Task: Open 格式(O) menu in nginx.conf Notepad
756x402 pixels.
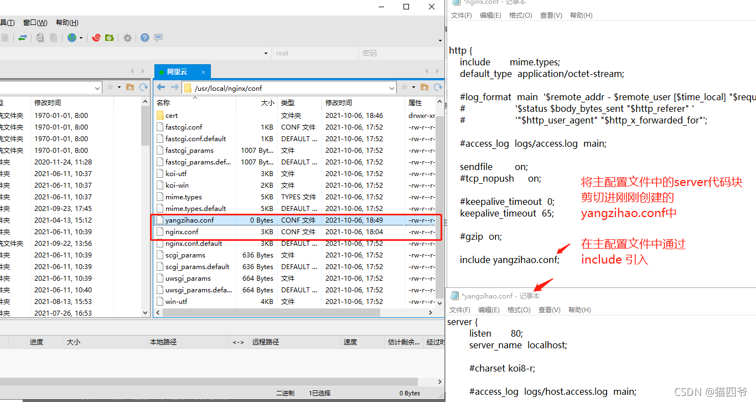Action: click(x=520, y=16)
